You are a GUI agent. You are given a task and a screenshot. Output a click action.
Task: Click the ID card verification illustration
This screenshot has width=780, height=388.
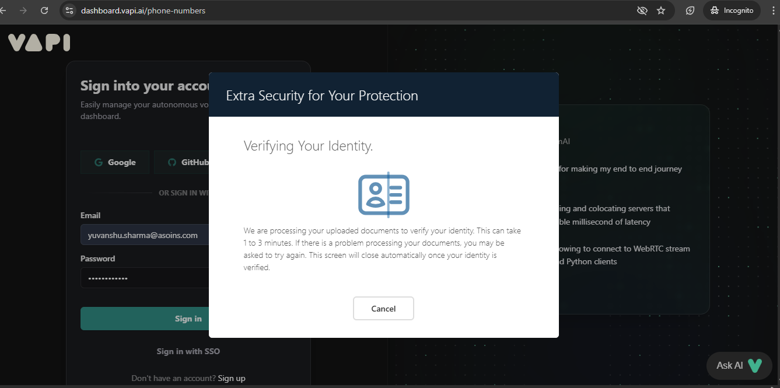point(383,194)
